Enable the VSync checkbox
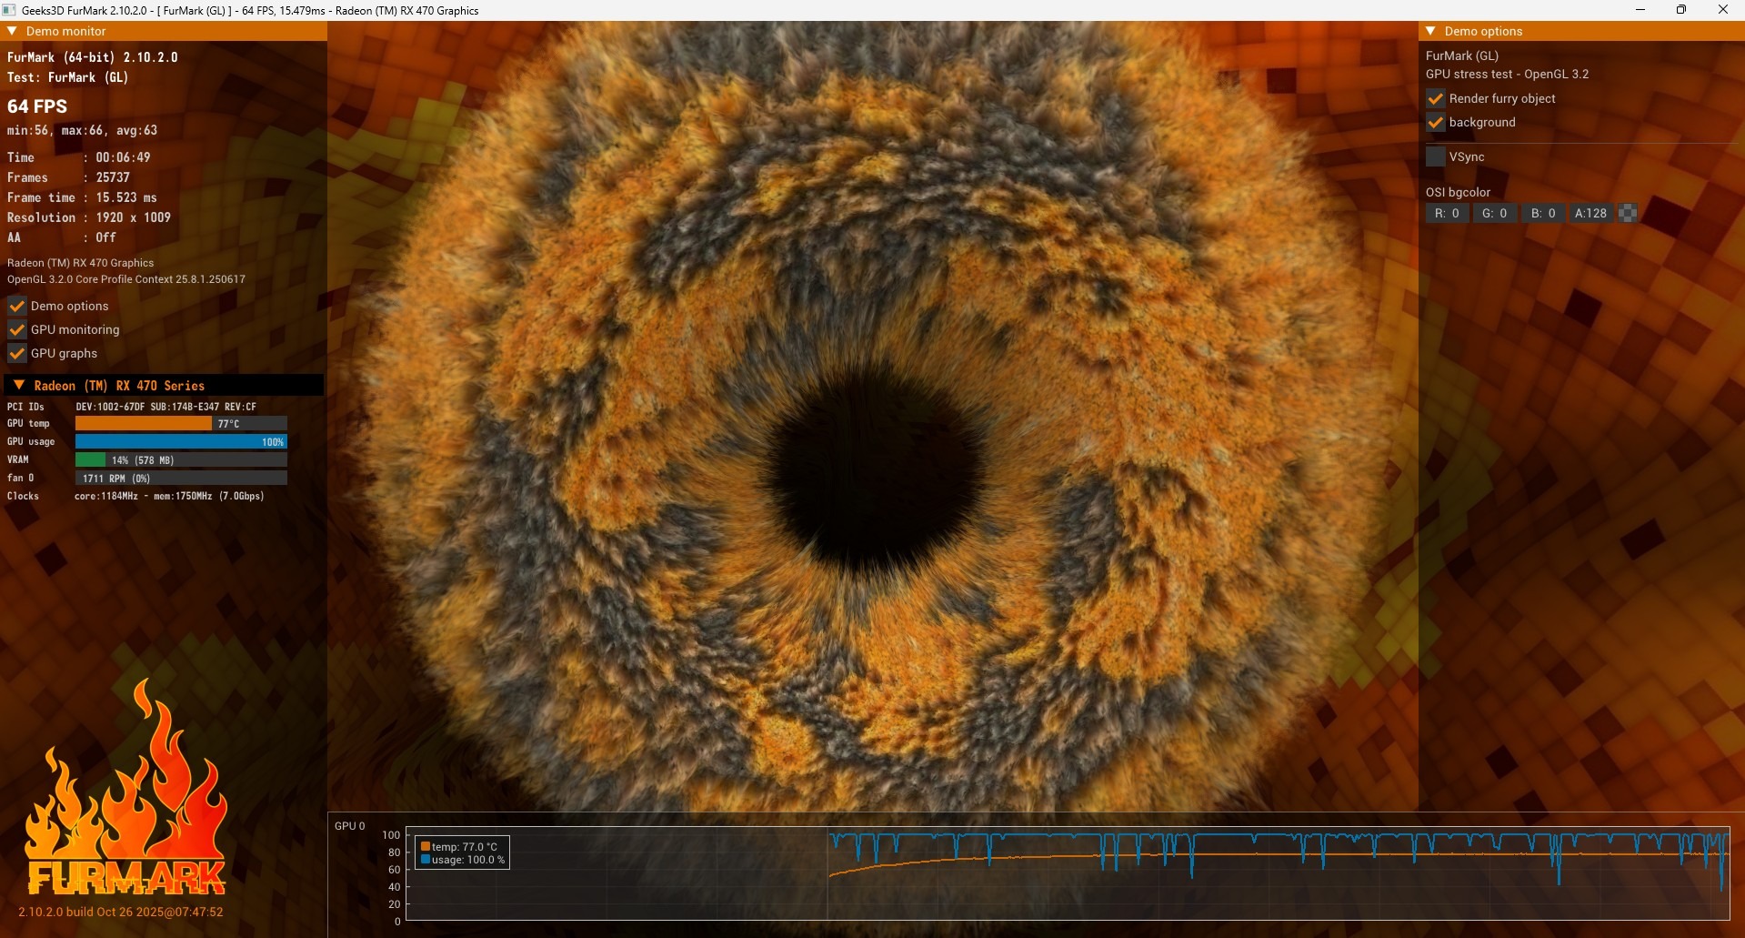This screenshot has width=1745, height=938. pyautogui.click(x=1436, y=156)
